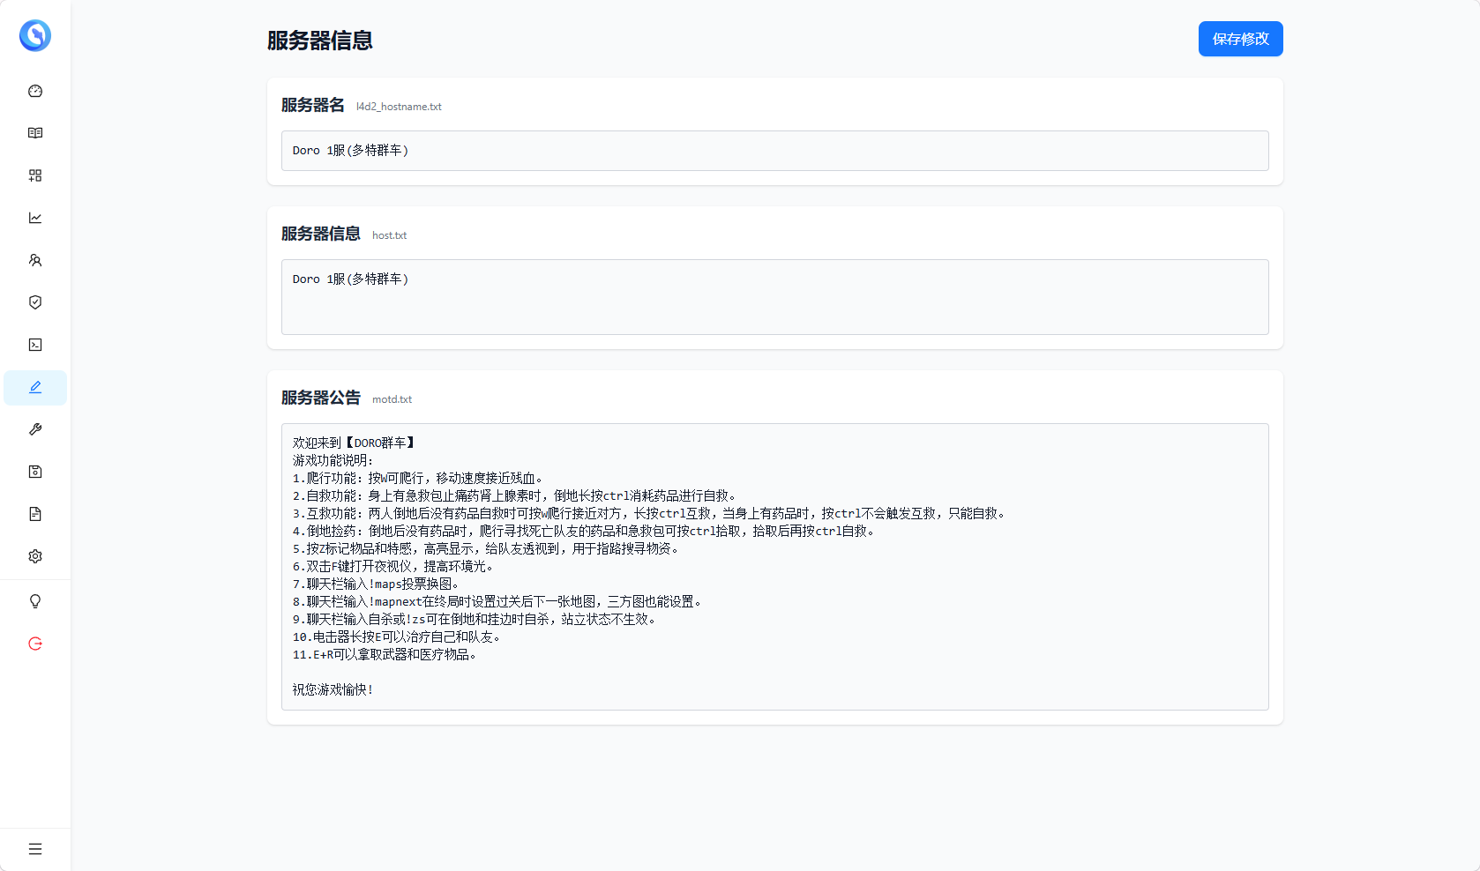Click the host.txt file label
The image size is (1480, 871).
[x=389, y=235]
